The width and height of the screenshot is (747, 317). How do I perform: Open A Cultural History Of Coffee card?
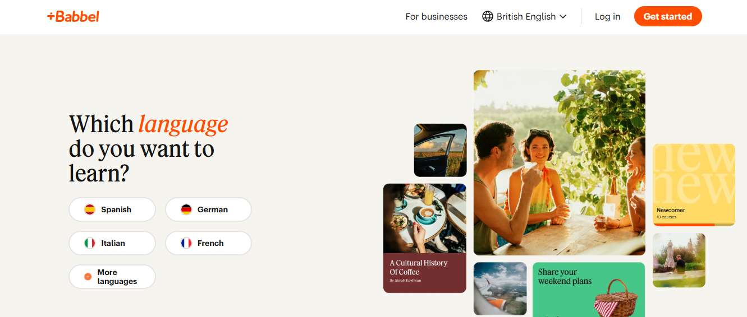click(425, 238)
